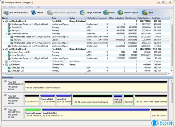Sort by the Segment column header
Image resolution: width=175 pixels, height=127 pixels.
103,18
